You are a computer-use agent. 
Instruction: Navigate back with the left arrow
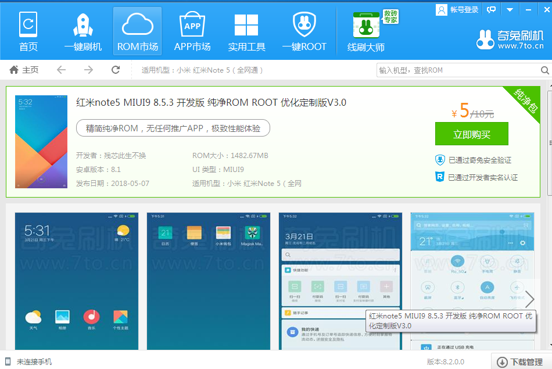coord(61,70)
